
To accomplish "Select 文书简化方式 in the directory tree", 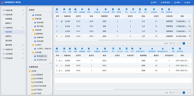I will pos(42,60).
